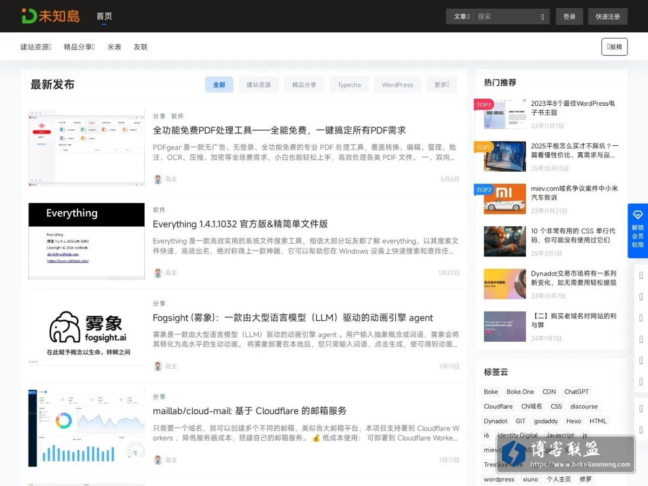The height and width of the screenshot is (486, 648).
Task: Click the 分享 category above the Fogsight title
Action: click(x=159, y=303)
